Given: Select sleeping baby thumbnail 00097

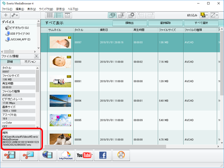Looking at the screenshot, I should (60, 42).
